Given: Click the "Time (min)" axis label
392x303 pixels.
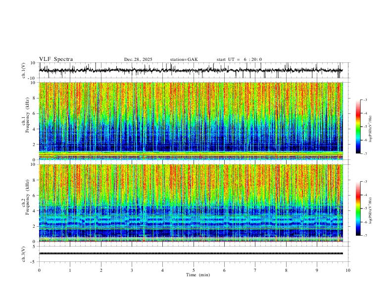Looking at the screenshot, I should (198, 275).
